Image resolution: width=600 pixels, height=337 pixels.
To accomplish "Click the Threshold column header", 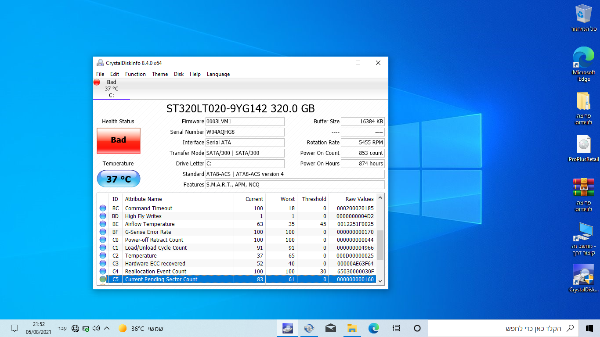I will click(313, 199).
